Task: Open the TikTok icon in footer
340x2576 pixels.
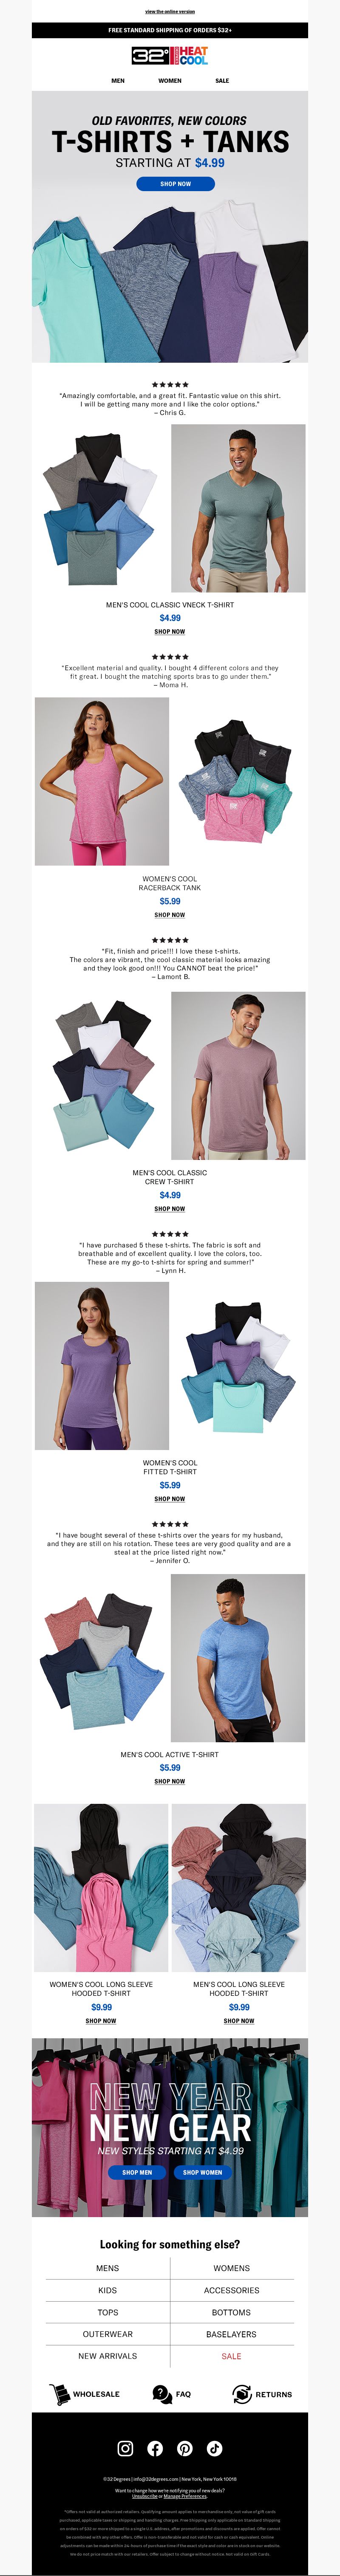Action: (x=215, y=2448)
